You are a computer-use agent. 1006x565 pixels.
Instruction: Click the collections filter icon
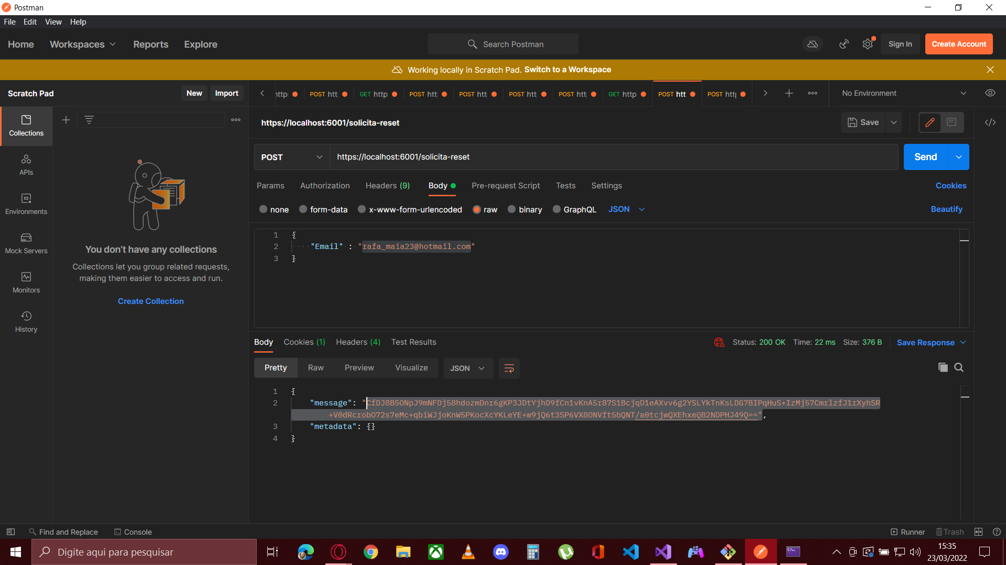(89, 120)
